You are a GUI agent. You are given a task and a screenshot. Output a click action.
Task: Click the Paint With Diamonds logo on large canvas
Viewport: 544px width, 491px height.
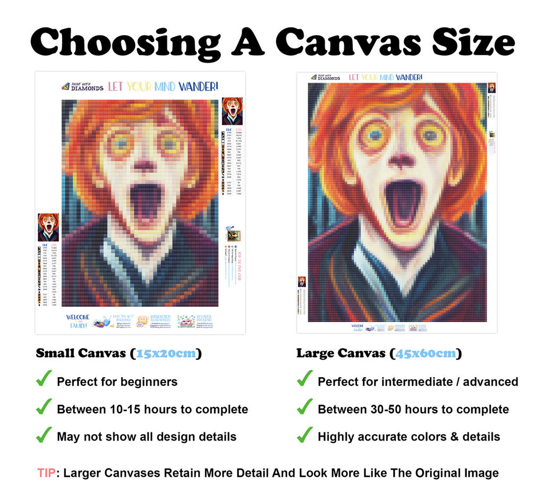(326, 78)
